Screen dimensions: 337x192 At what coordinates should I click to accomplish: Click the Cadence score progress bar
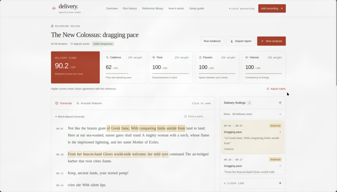coord(124,73)
